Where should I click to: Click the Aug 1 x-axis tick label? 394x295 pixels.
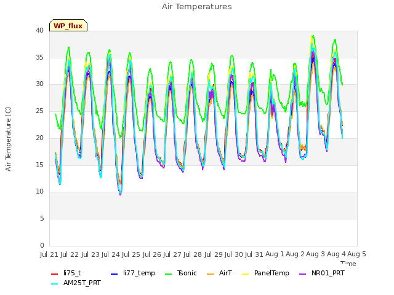pos(275,254)
